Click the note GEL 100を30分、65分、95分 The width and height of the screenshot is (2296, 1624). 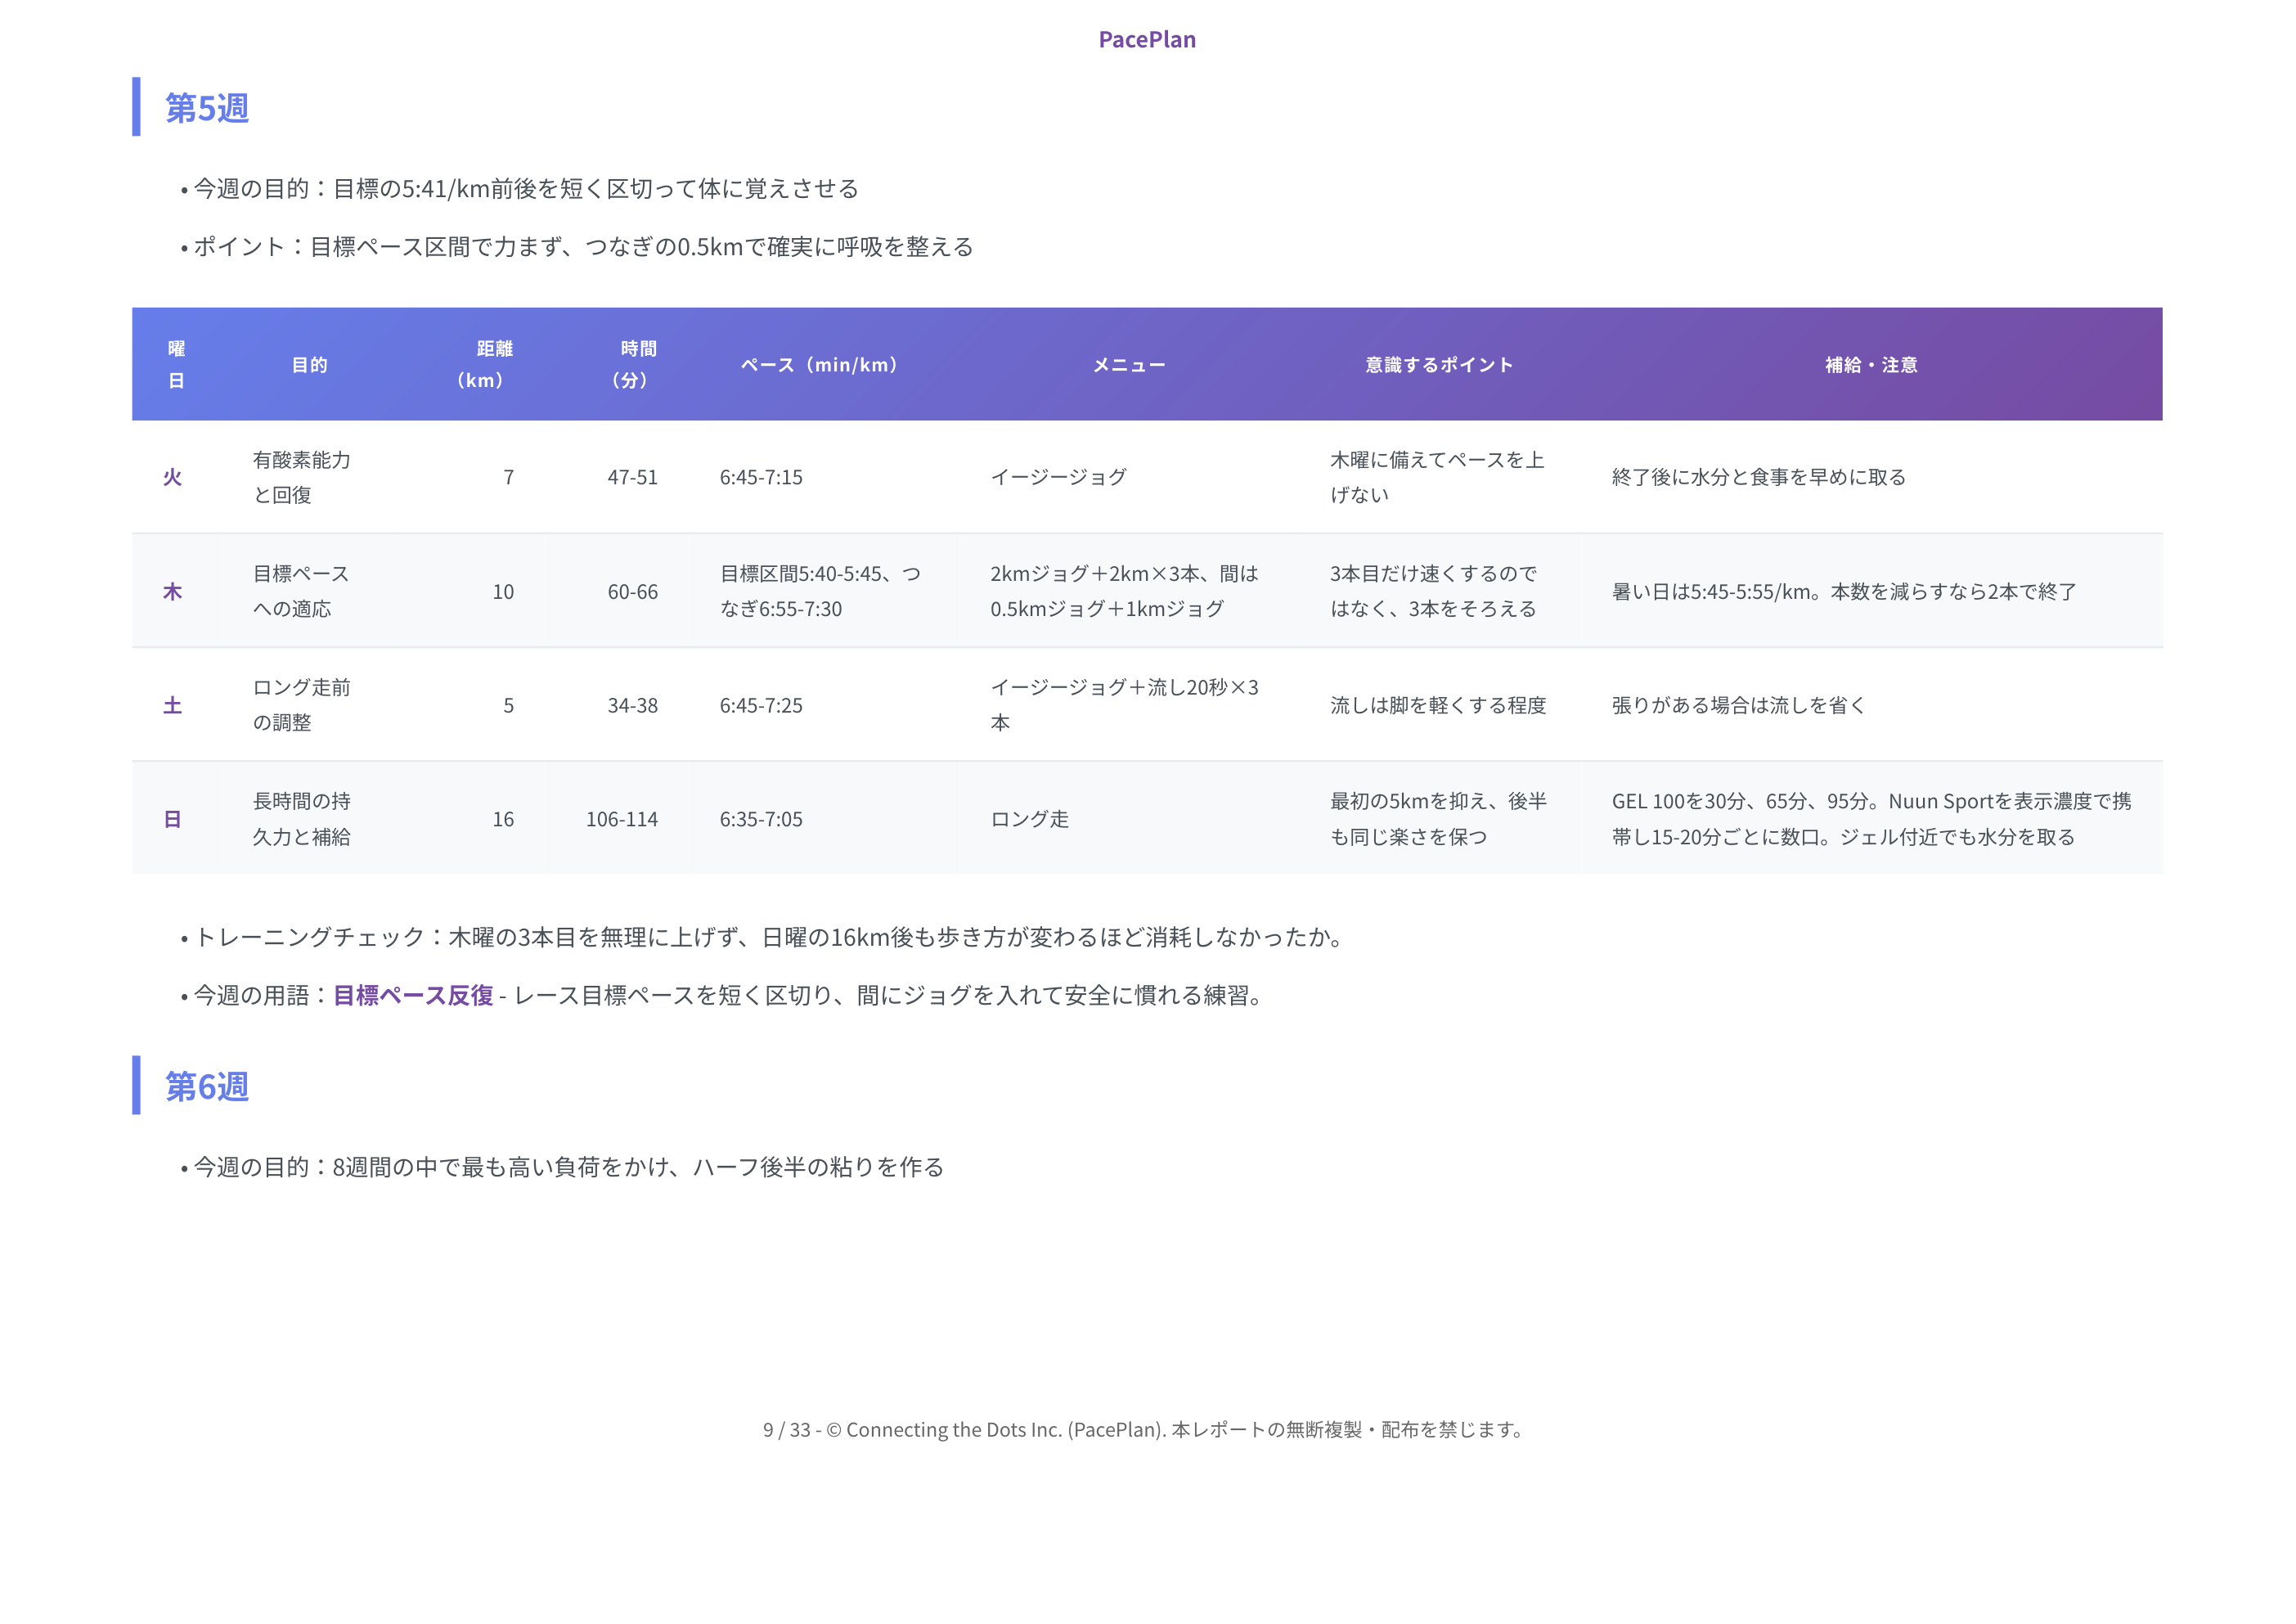coord(1871,819)
